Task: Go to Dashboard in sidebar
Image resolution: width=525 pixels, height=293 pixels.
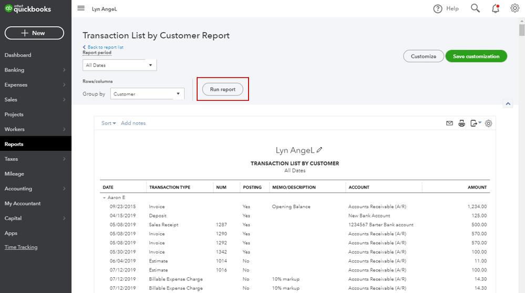Action: tap(18, 55)
